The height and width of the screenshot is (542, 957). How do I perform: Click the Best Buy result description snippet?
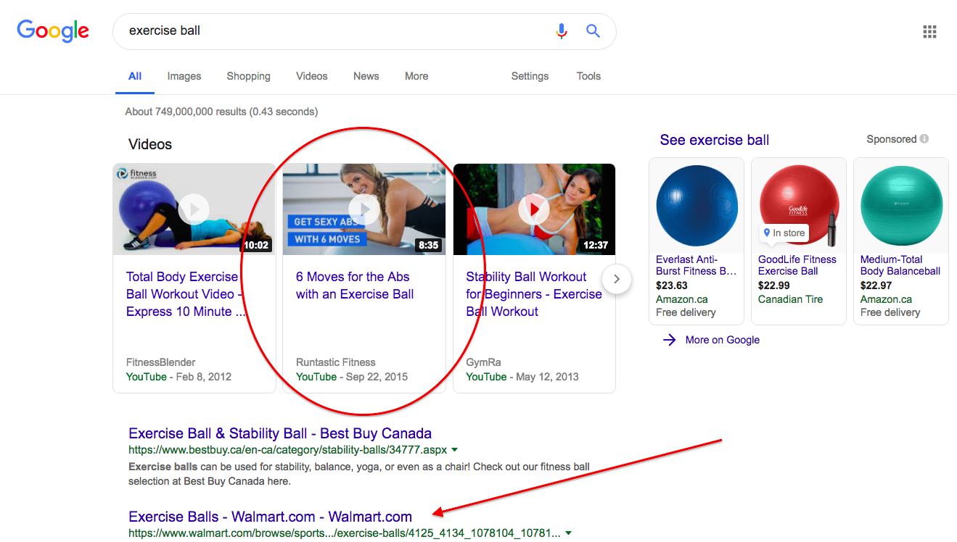click(359, 474)
